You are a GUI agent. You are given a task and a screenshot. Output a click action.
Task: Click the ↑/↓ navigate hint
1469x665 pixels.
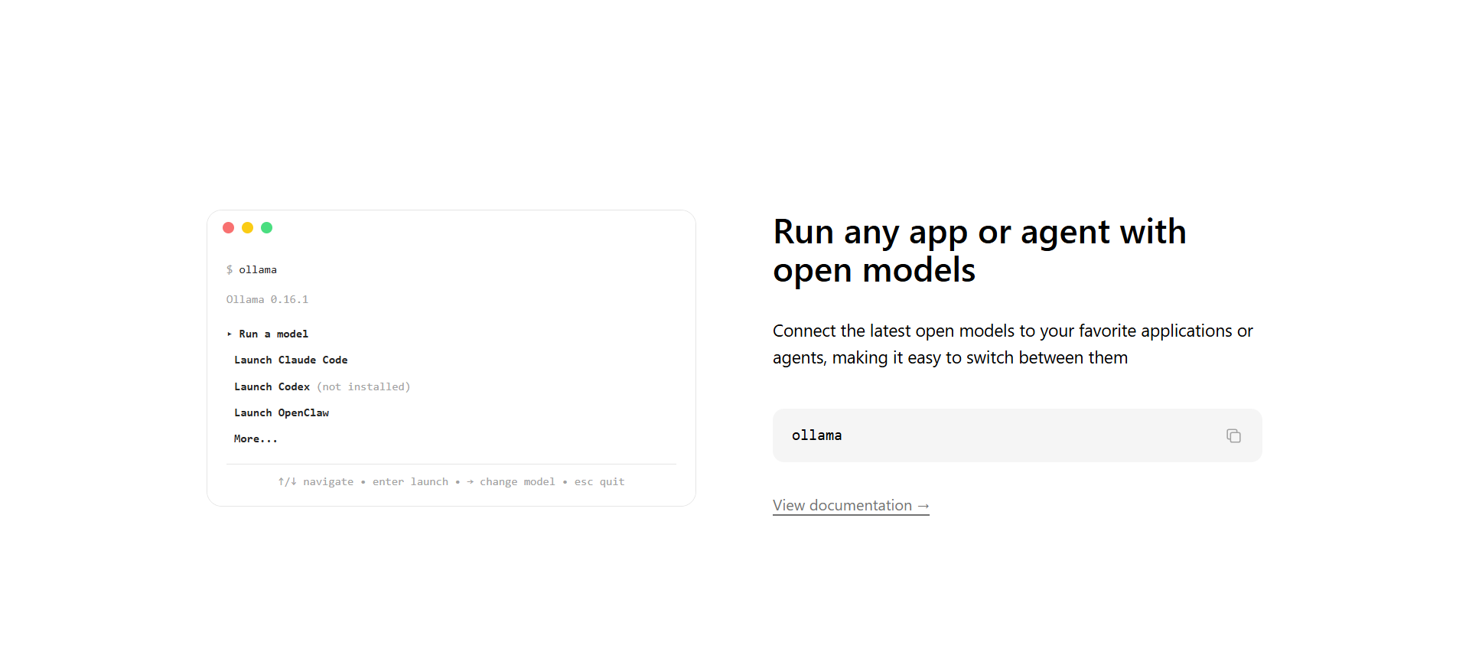315,482
